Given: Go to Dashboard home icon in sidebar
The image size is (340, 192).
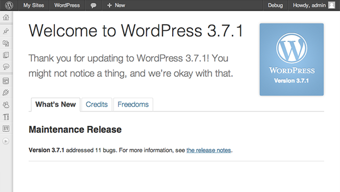Looking at the screenshot, I should click(x=6, y=18).
